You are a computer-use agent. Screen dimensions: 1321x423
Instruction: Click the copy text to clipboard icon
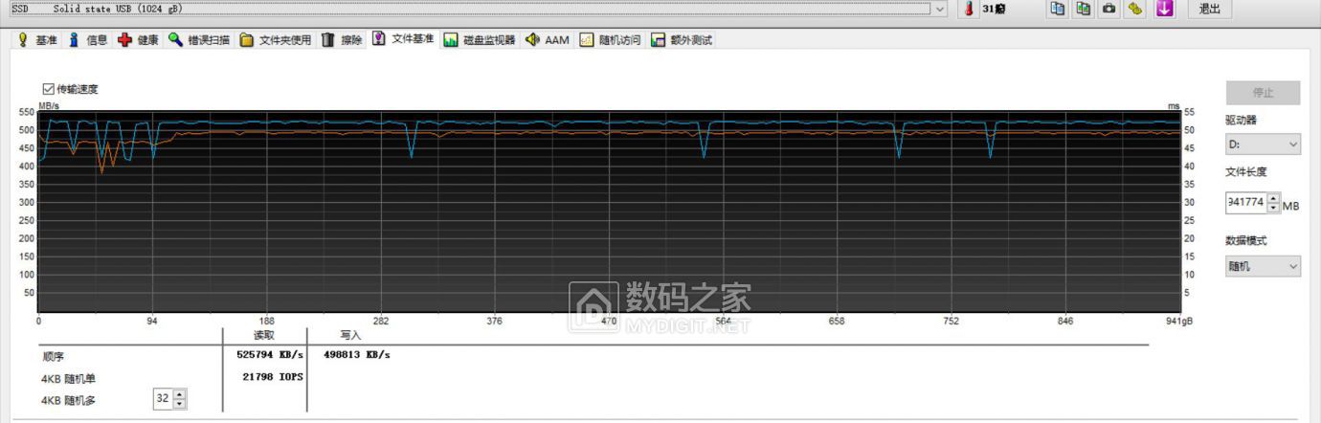click(1057, 9)
